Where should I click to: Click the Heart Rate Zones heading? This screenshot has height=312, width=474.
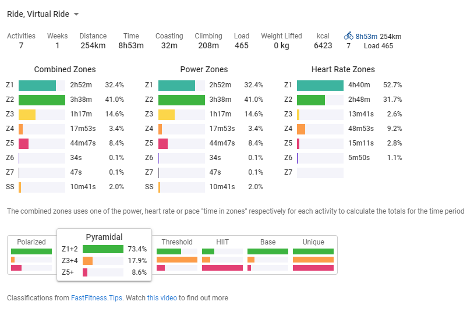pos(343,69)
